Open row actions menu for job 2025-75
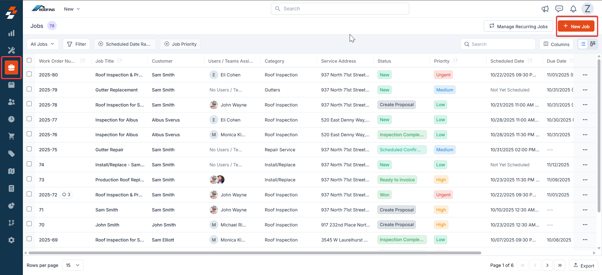 tap(585, 150)
